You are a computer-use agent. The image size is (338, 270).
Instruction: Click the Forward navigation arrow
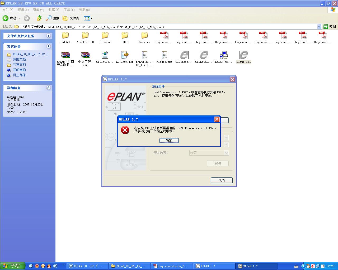(x=27, y=18)
